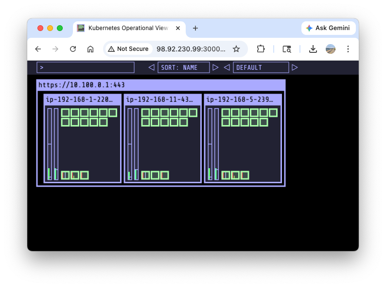
Task: Click first pod box in node ip-192-168-1-220
Action: point(65,112)
